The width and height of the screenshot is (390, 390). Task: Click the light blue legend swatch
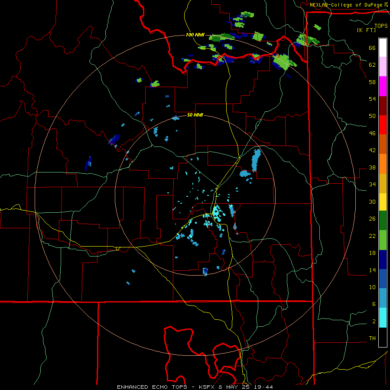383,298
